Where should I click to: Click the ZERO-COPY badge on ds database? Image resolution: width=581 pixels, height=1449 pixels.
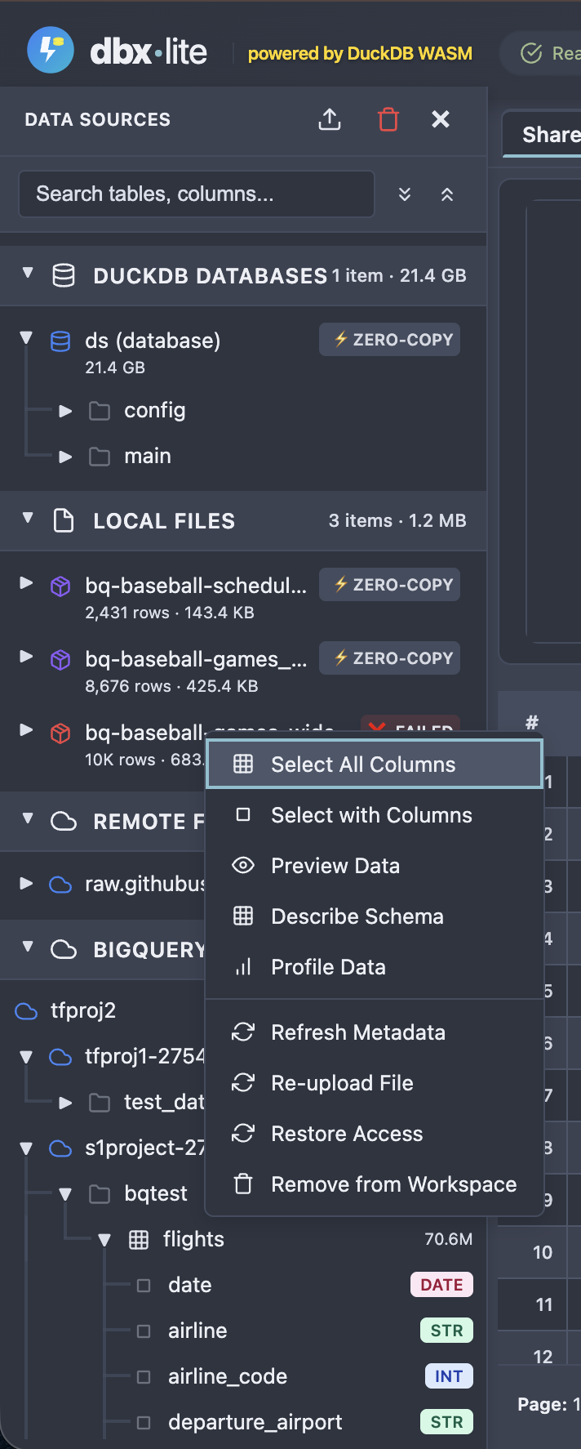pos(390,340)
